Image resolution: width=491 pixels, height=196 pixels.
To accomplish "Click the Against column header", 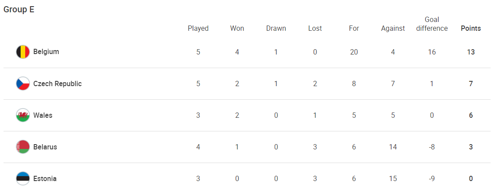I will click(393, 28).
